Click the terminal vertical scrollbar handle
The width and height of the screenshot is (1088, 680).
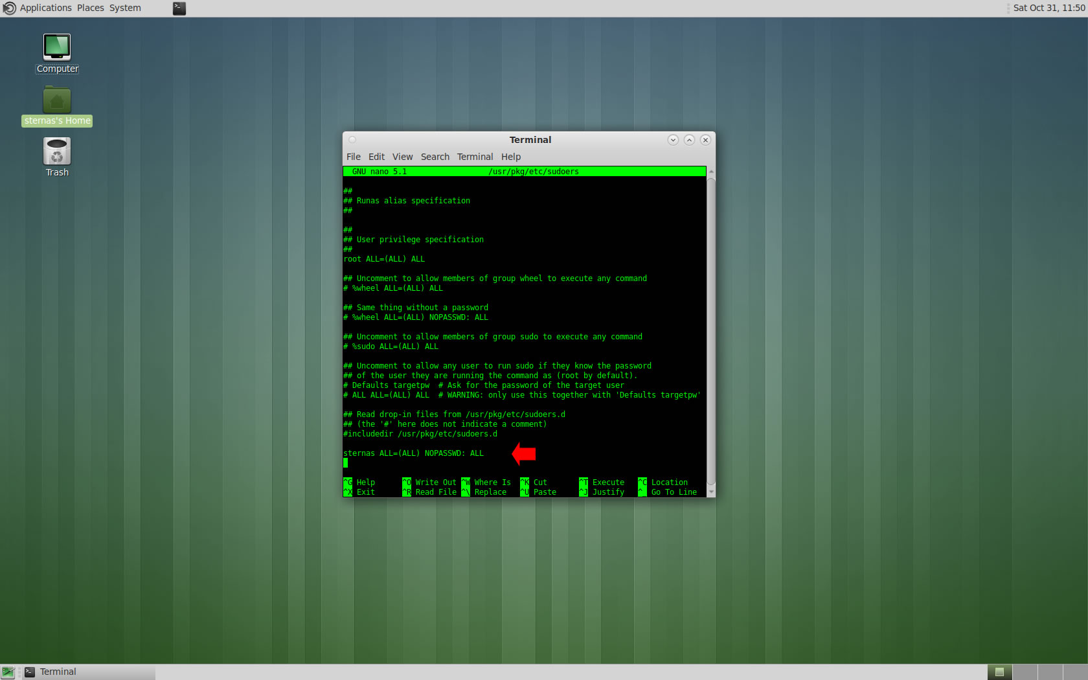click(x=711, y=331)
